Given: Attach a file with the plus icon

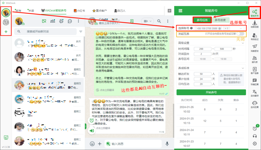Looking at the screenshot, I should [x=100, y=144].
